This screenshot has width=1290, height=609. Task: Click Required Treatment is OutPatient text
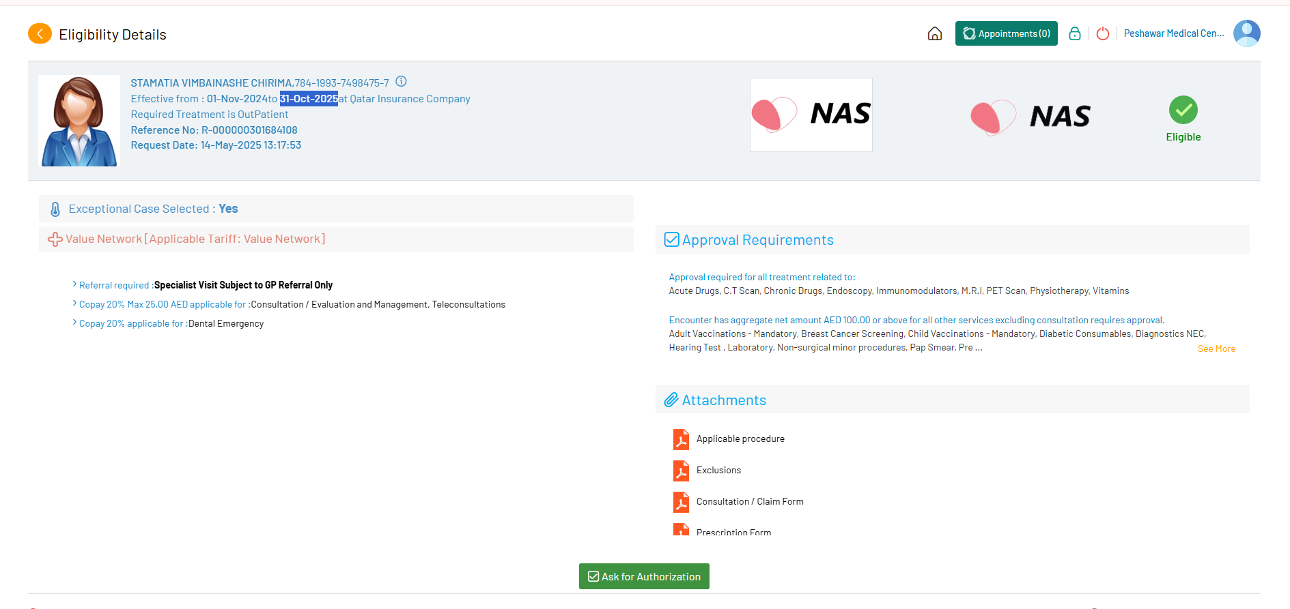tap(210, 115)
